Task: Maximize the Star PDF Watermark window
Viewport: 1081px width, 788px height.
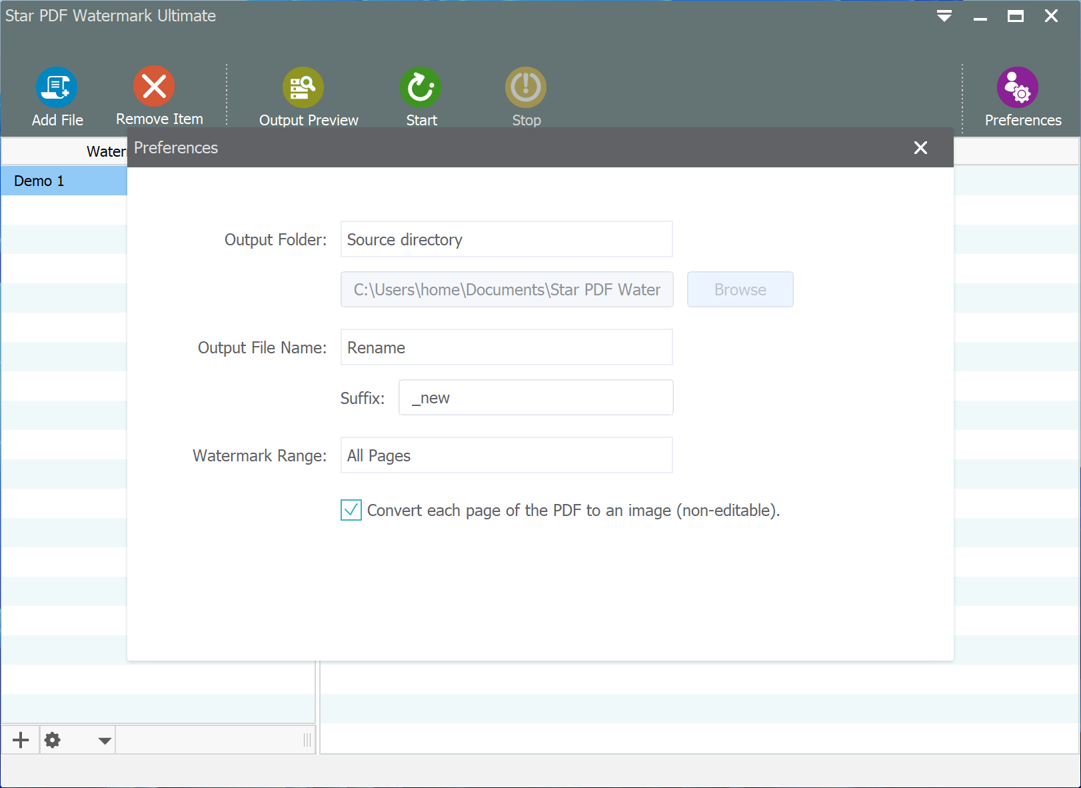Action: pyautogui.click(x=1016, y=16)
